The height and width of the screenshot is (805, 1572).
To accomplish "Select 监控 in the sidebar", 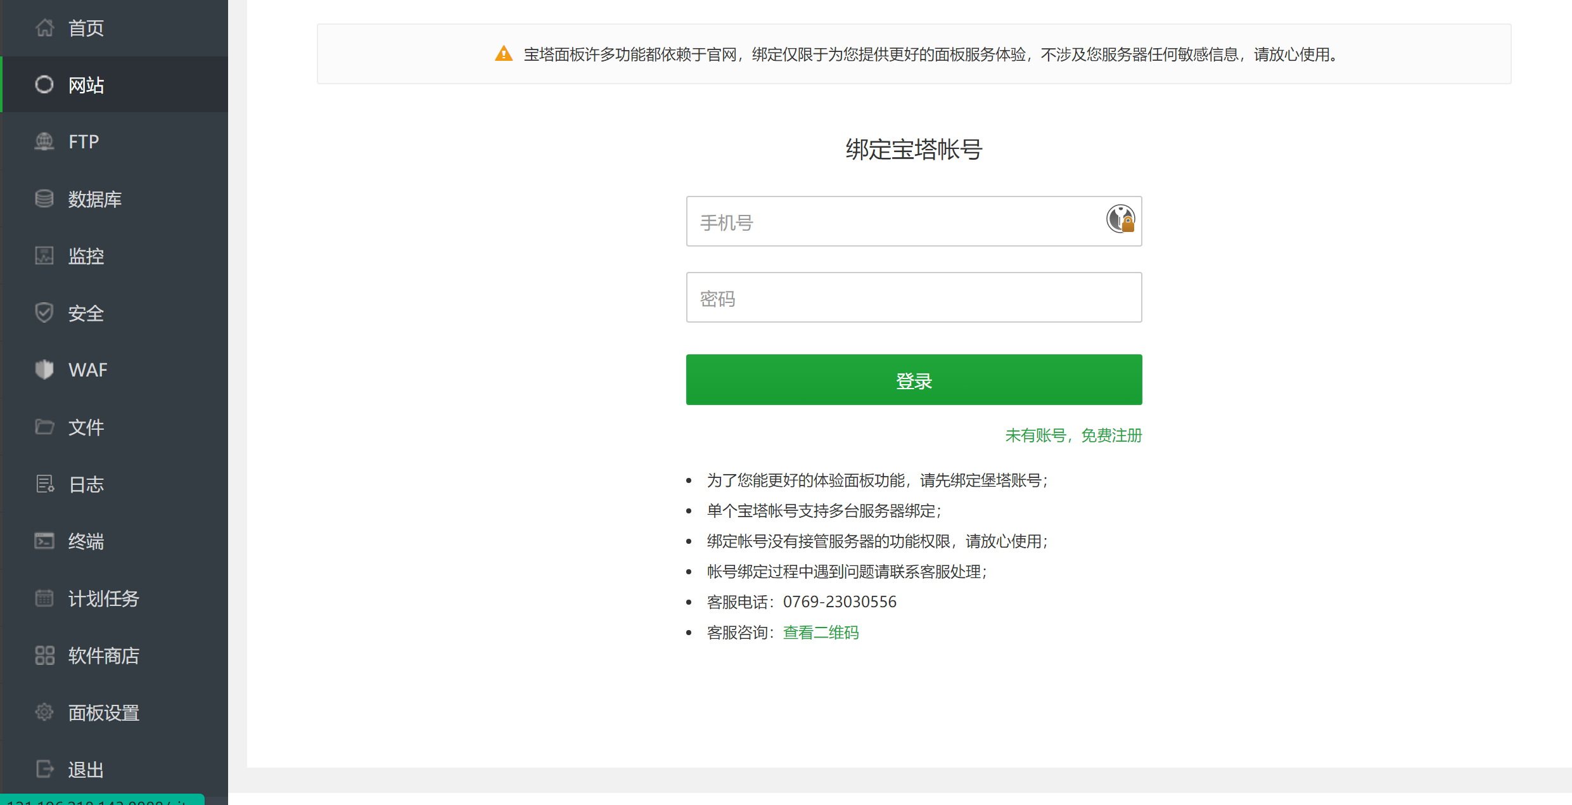I will (x=114, y=255).
